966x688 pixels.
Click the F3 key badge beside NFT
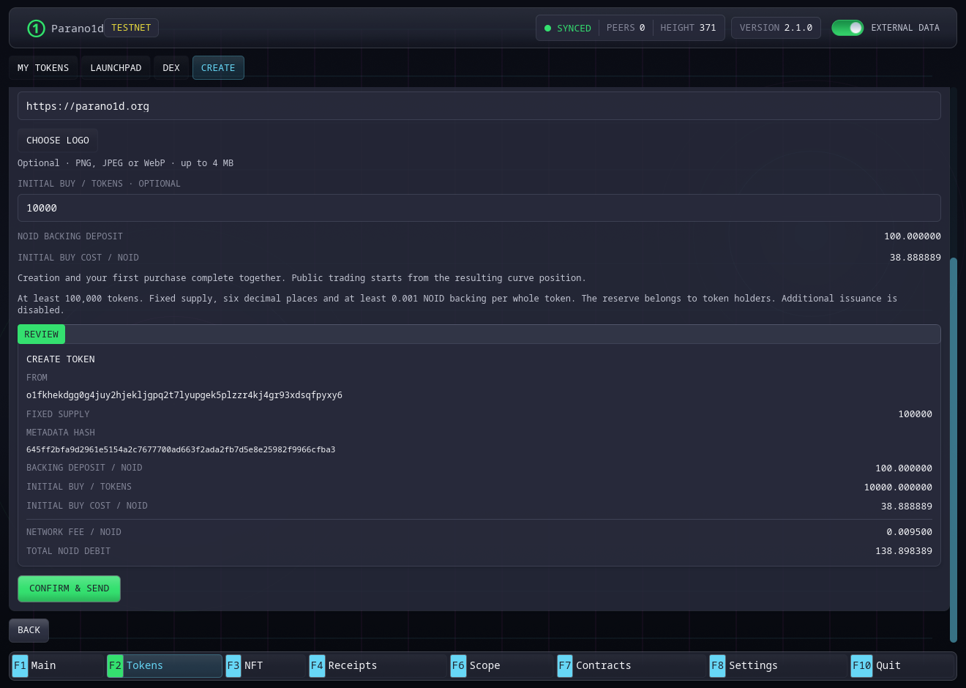tap(233, 665)
